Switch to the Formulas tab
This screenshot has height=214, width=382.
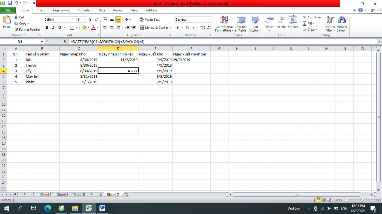pyautogui.click(x=84, y=10)
